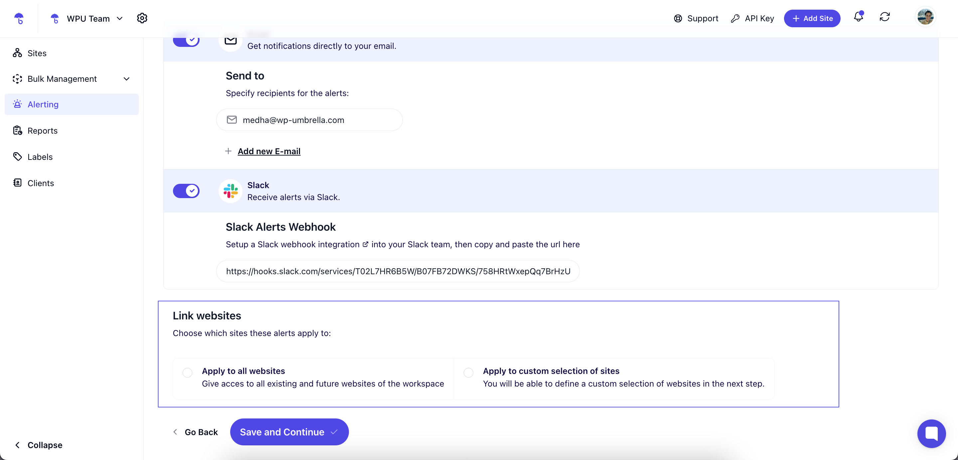Click the notifications bell icon
The height and width of the screenshot is (460, 958).
tap(858, 17)
